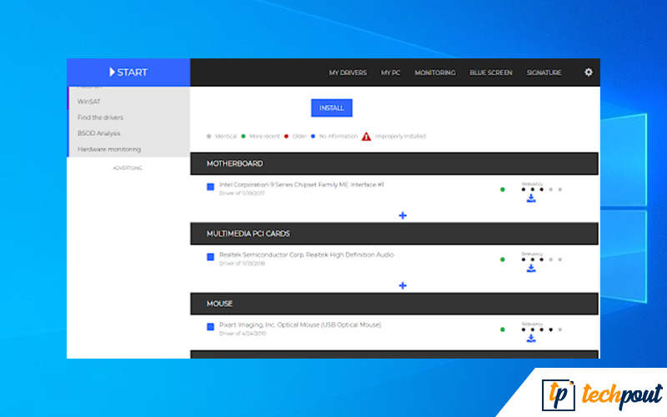Tick the Realtek Semiconductor audio driver checkbox
Viewport: 667px width, 417px height.
click(x=211, y=257)
